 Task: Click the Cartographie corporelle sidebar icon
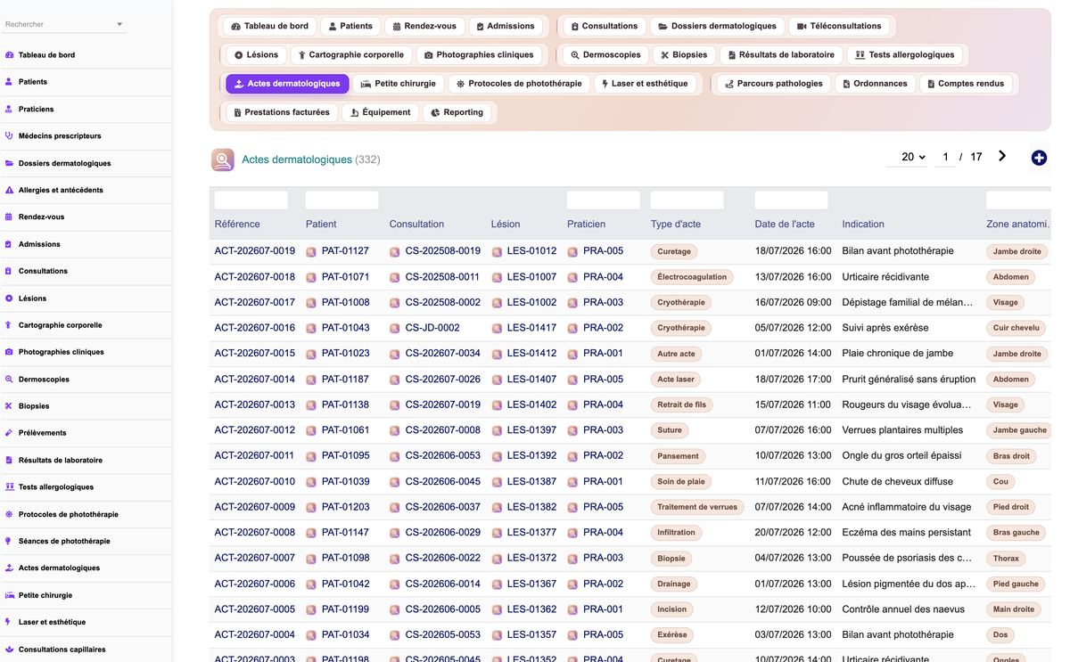[9, 325]
